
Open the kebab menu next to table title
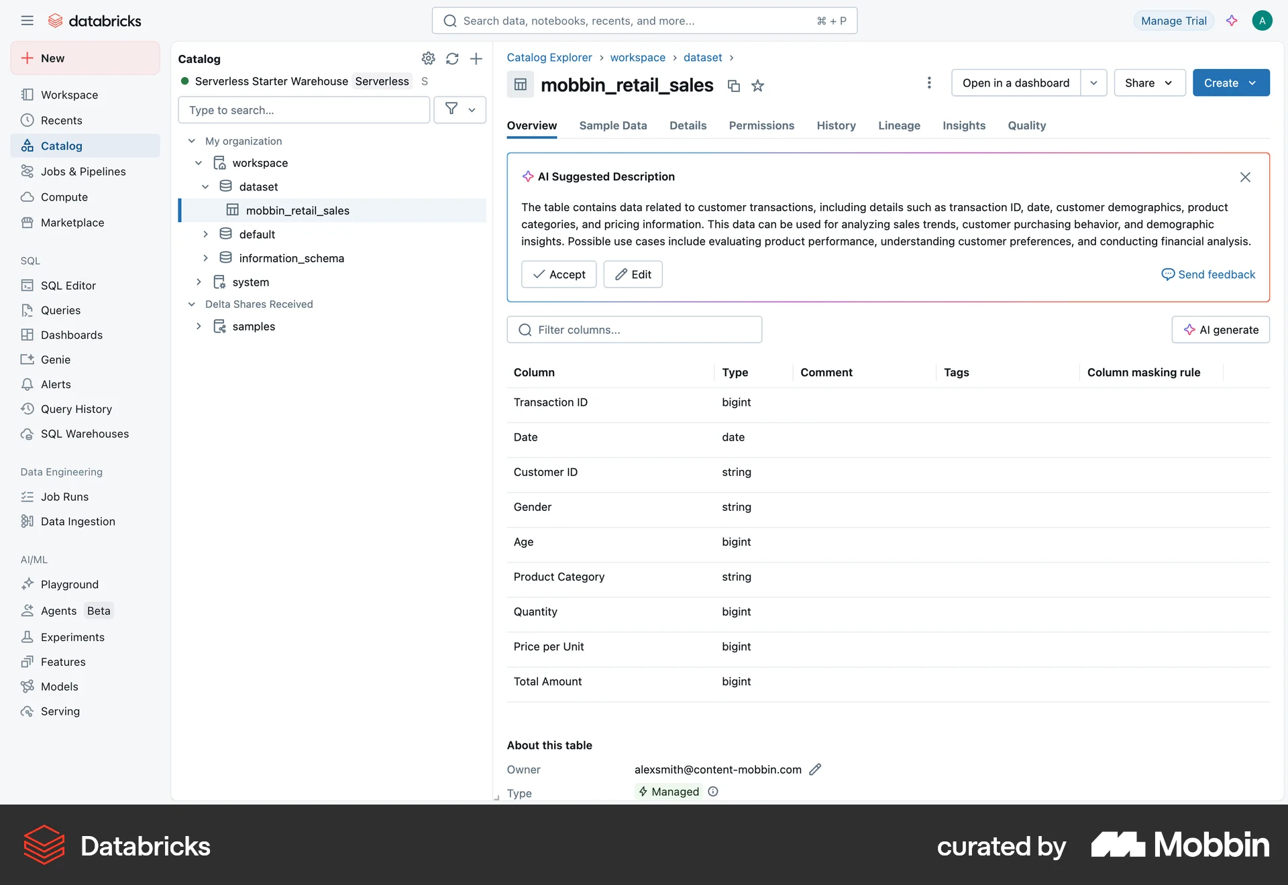[928, 82]
